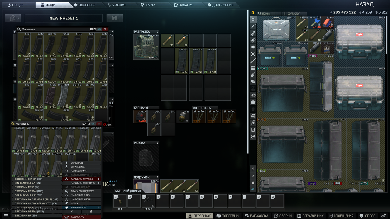Filter stash by quest checkmark icon
Image resolution: width=390 pixels, height=219 pixels.
click(x=253, y=137)
